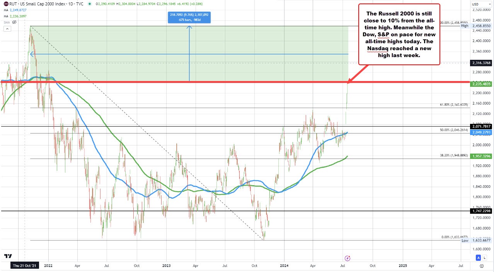Select the blue measurement label 218.7092 (9.76%)
The image size is (494, 272).
[x=189, y=17]
